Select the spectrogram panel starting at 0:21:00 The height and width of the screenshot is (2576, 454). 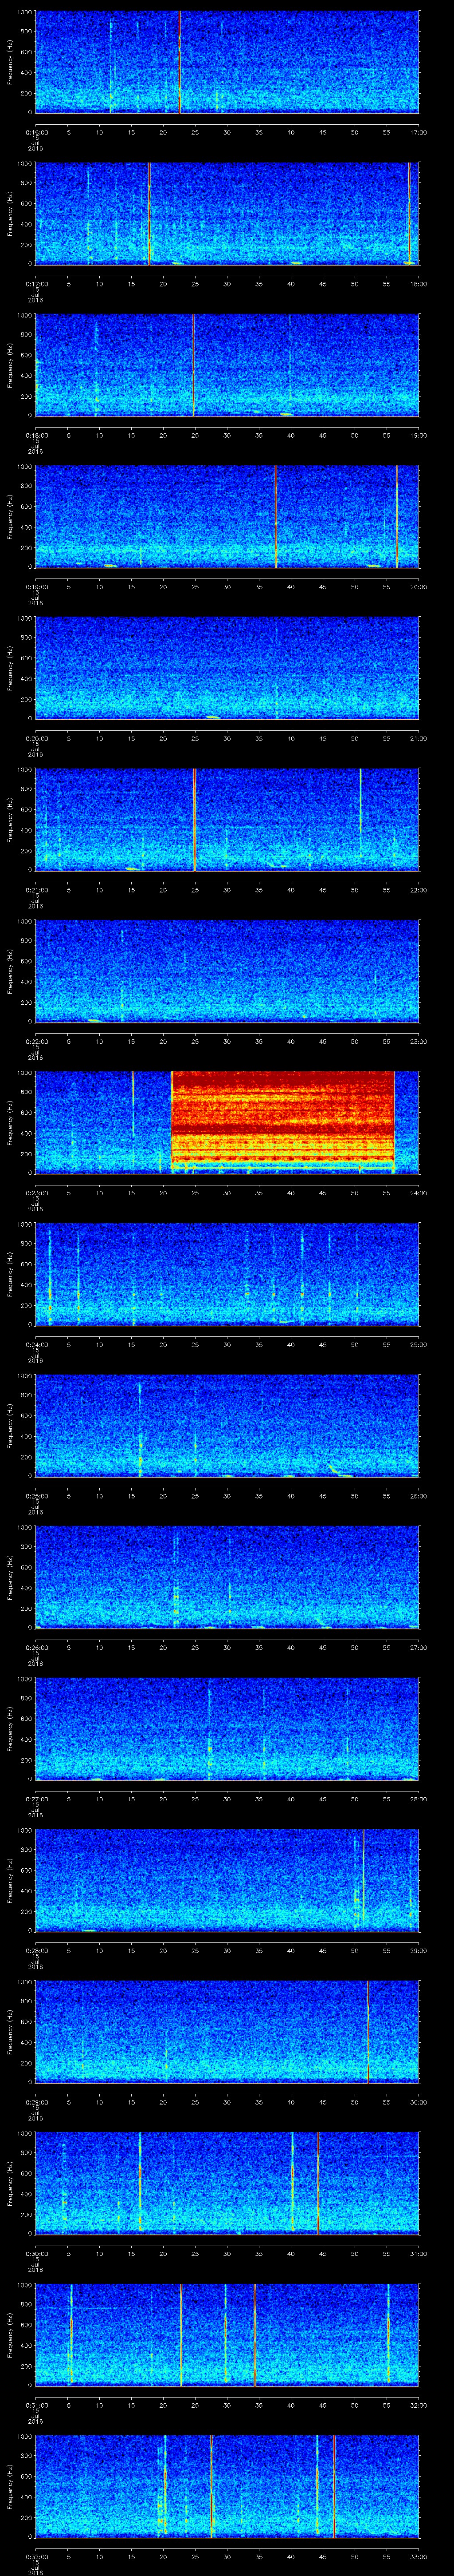click(227, 819)
